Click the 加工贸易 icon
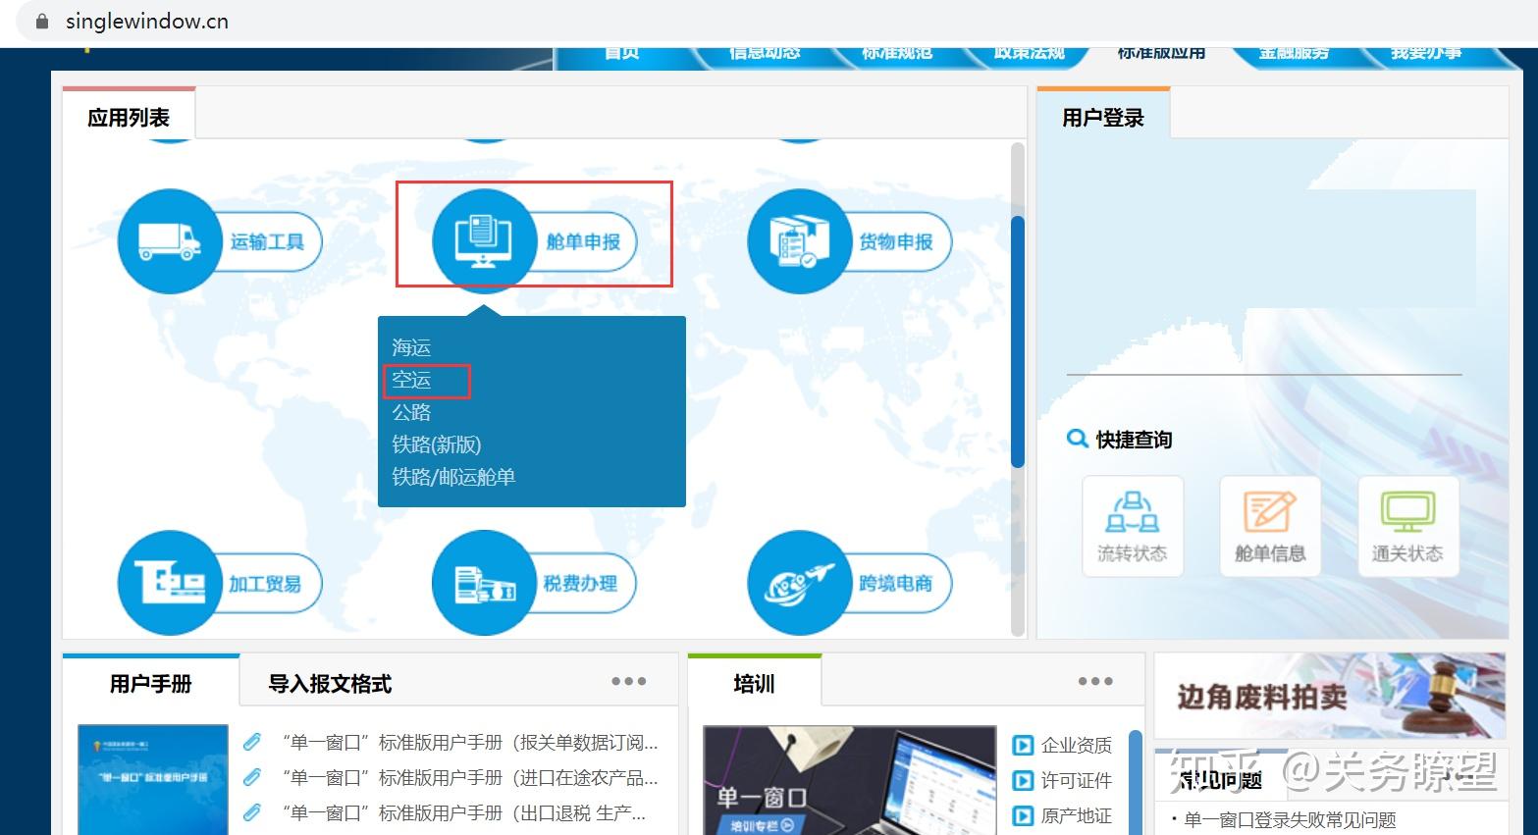This screenshot has width=1538, height=835. click(x=172, y=583)
